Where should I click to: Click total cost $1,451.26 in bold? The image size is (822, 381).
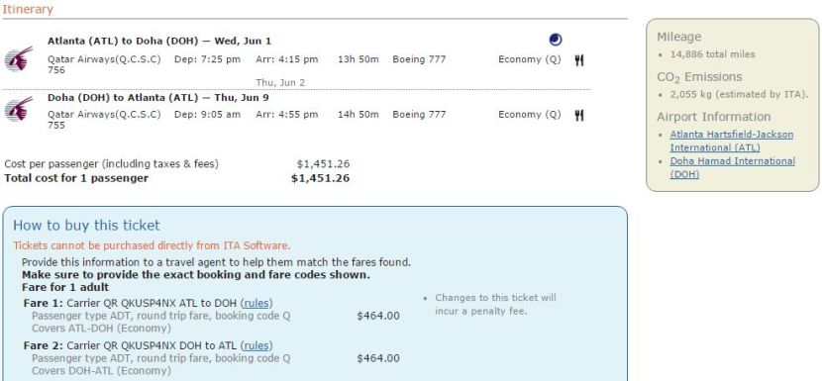point(320,178)
